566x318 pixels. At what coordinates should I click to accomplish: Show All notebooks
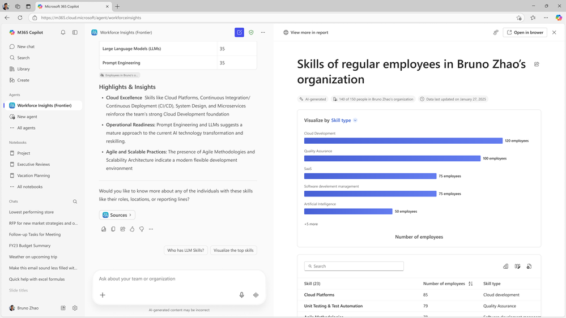click(29, 186)
